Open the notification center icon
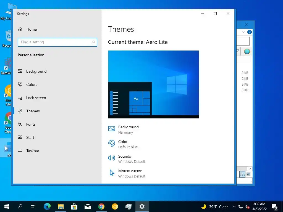This screenshot has width=283, height=212. [274, 207]
